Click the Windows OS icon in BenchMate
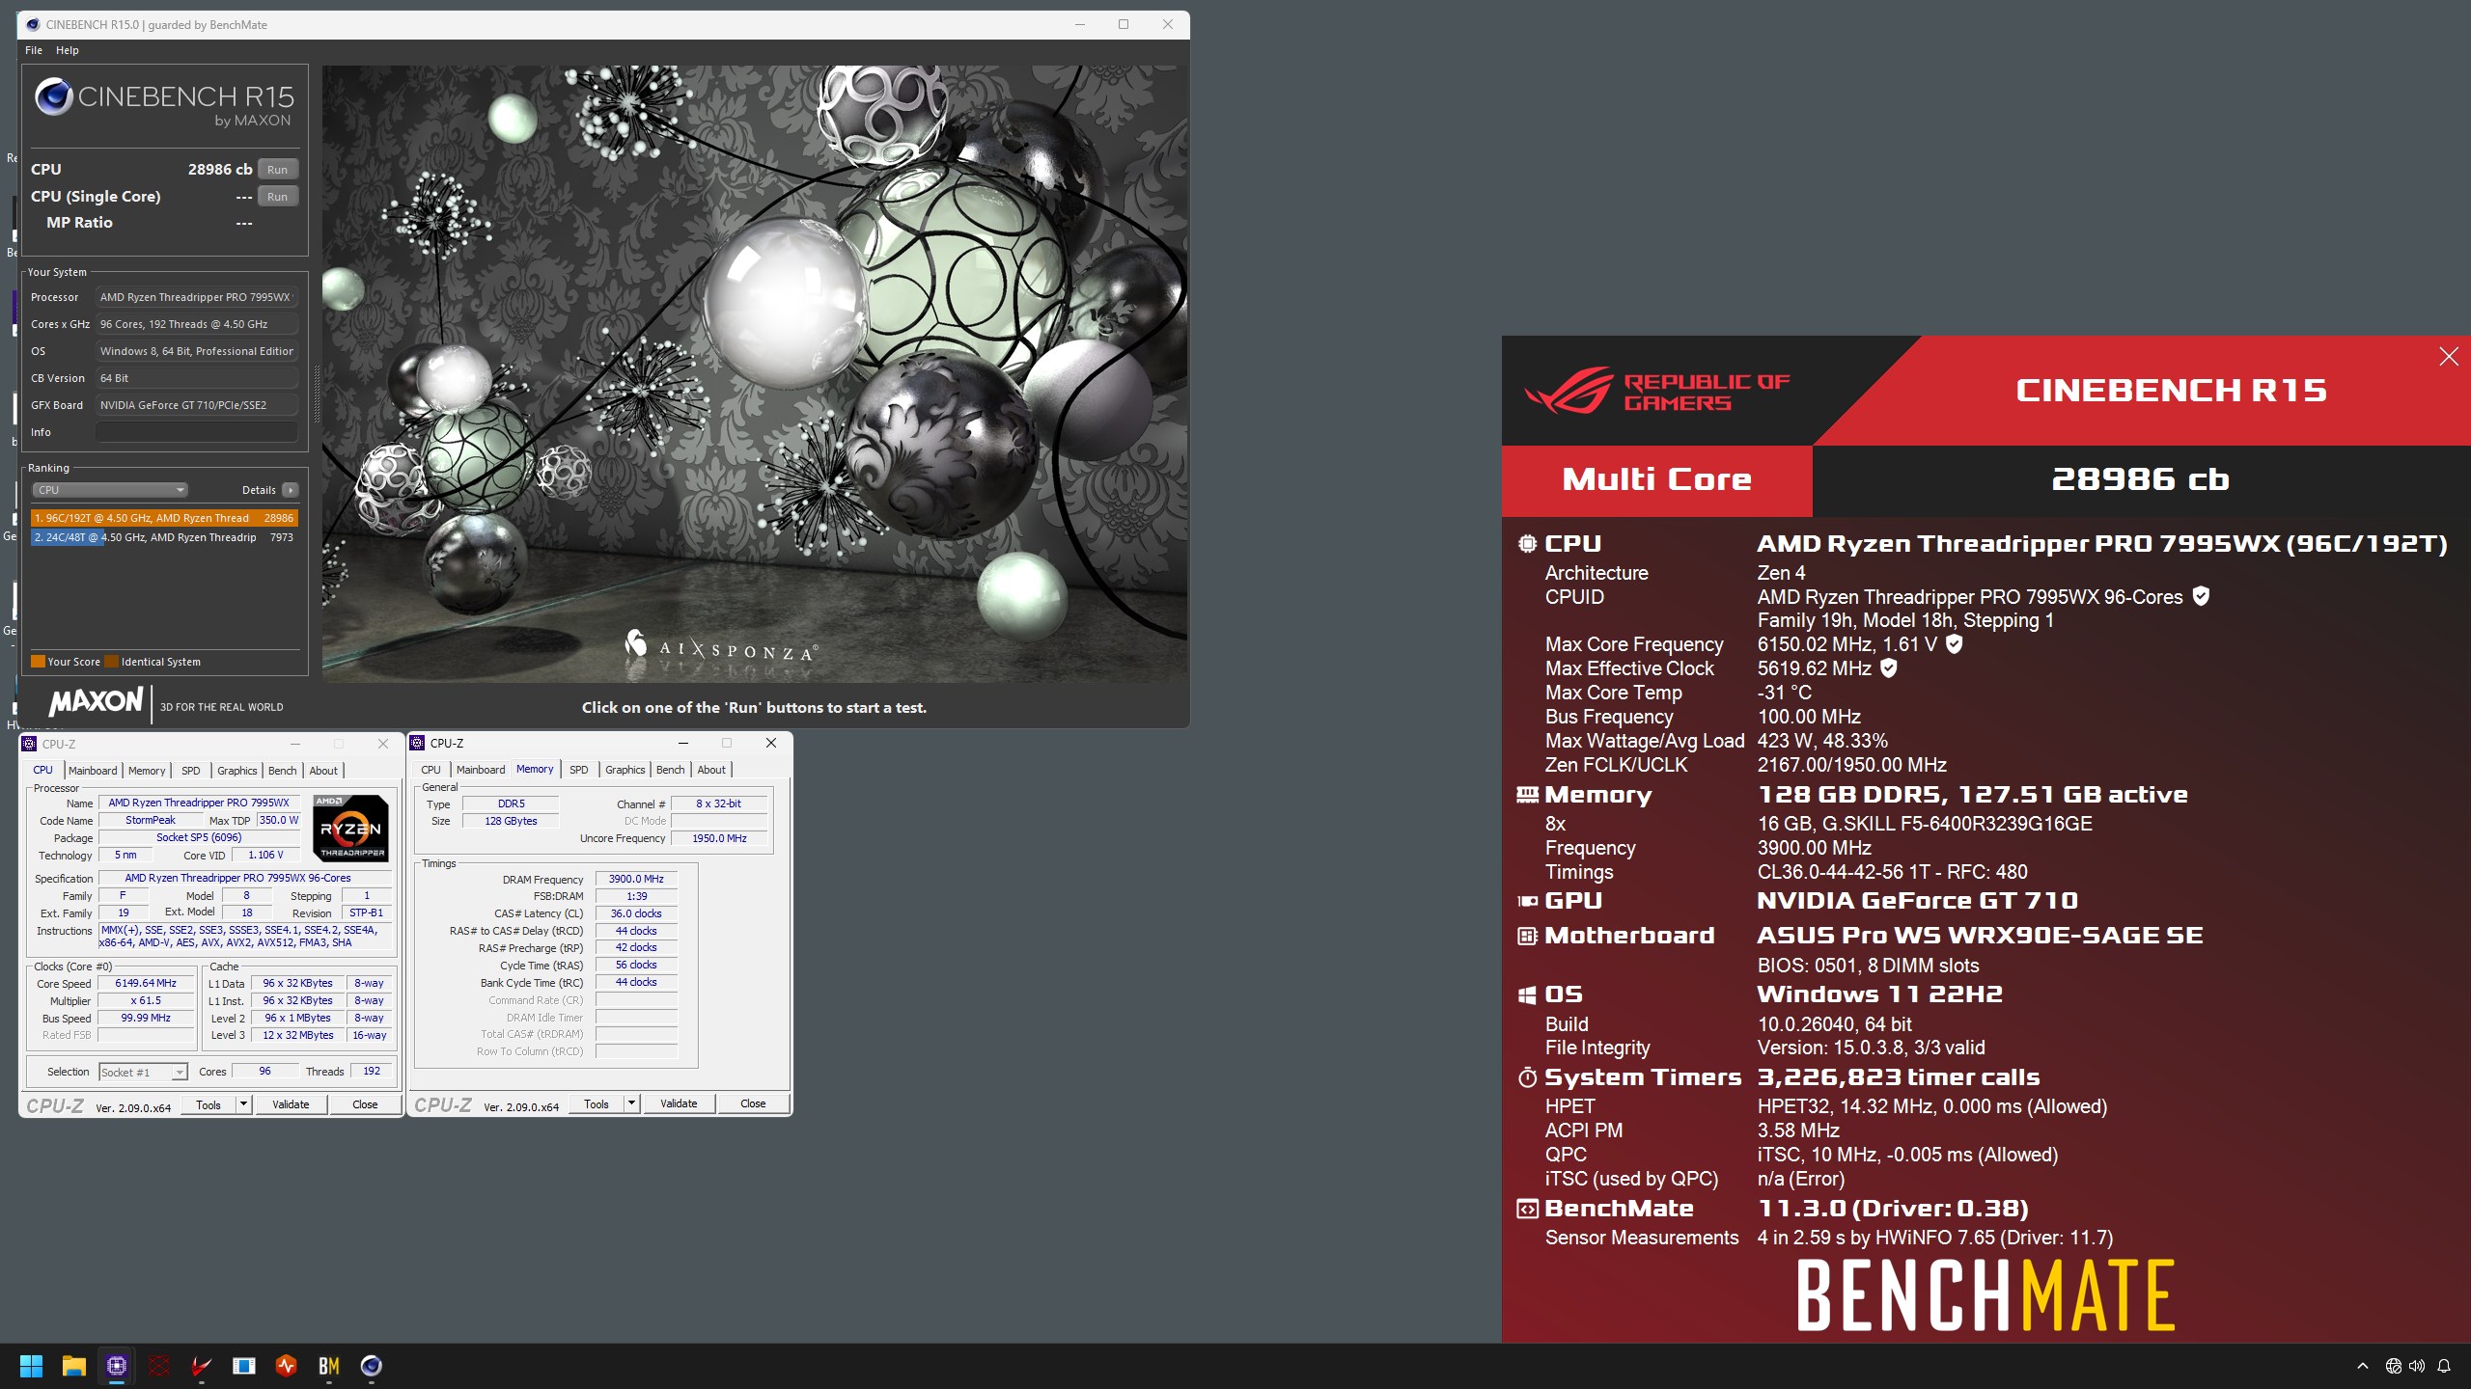The image size is (2471, 1389). click(x=1527, y=994)
